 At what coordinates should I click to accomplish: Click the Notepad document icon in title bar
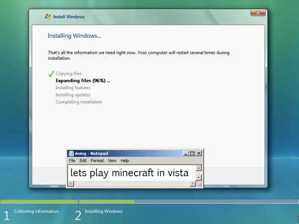(71, 153)
